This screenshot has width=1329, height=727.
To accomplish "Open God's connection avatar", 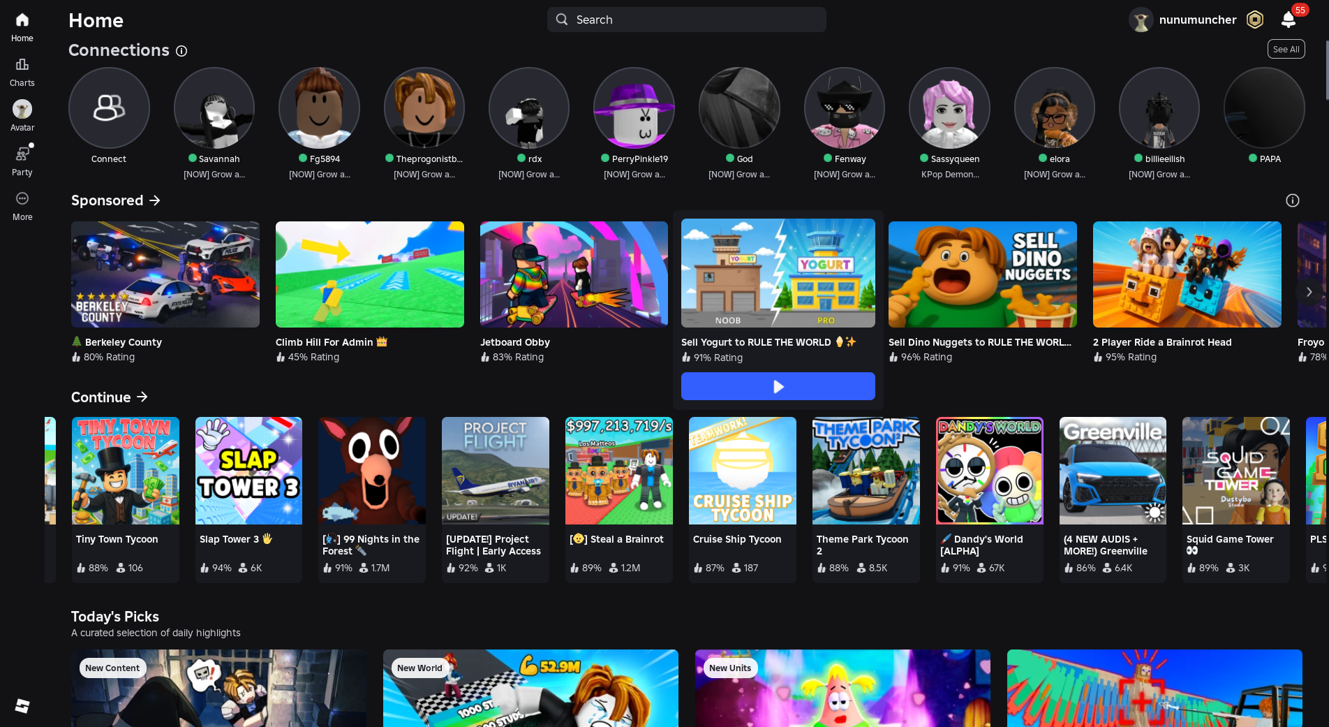I will point(739,108).
